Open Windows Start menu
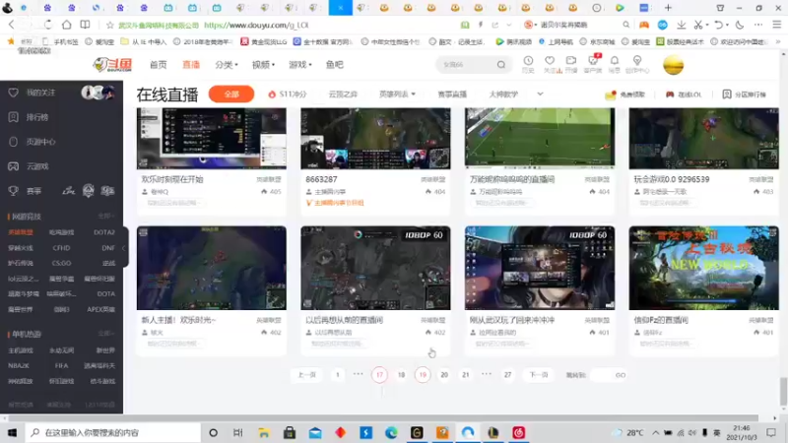 tap(12, 432)
